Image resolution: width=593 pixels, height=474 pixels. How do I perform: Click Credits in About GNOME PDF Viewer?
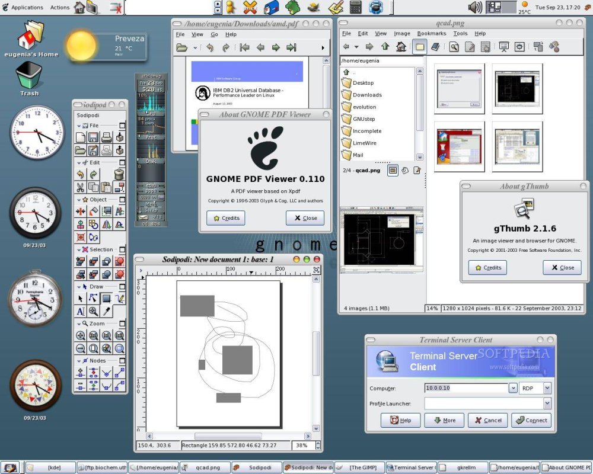226,218
